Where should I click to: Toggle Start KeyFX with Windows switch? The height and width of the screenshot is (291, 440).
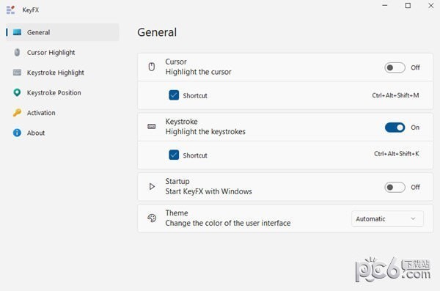click(x=395, y=187)
